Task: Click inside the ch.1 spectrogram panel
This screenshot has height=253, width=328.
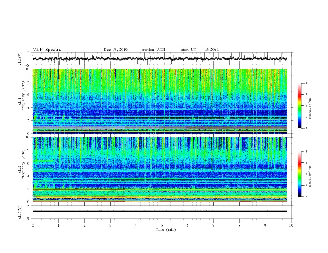Action: (159, 101)
